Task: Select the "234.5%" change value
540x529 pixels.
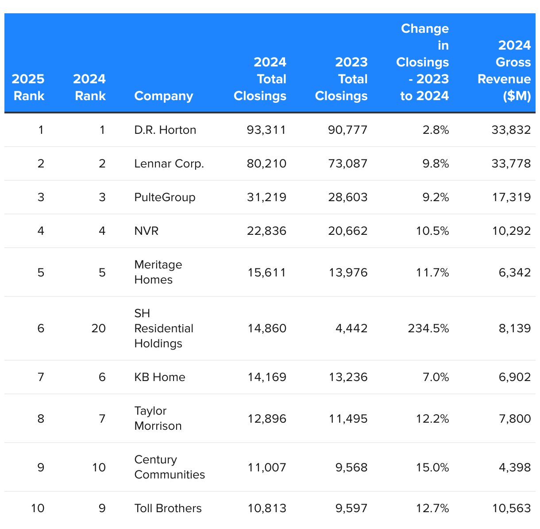Action: [428, 328]
